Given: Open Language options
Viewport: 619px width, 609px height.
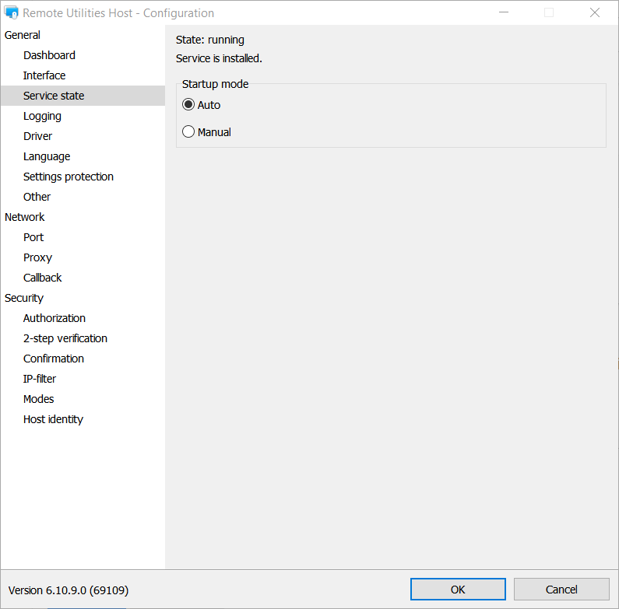Looking at the screenshot, I should tap(47, 156).
